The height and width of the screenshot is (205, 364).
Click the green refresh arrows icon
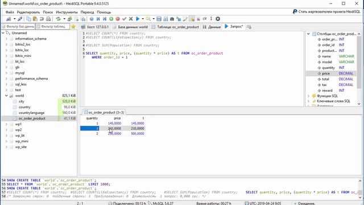[58, 19]
